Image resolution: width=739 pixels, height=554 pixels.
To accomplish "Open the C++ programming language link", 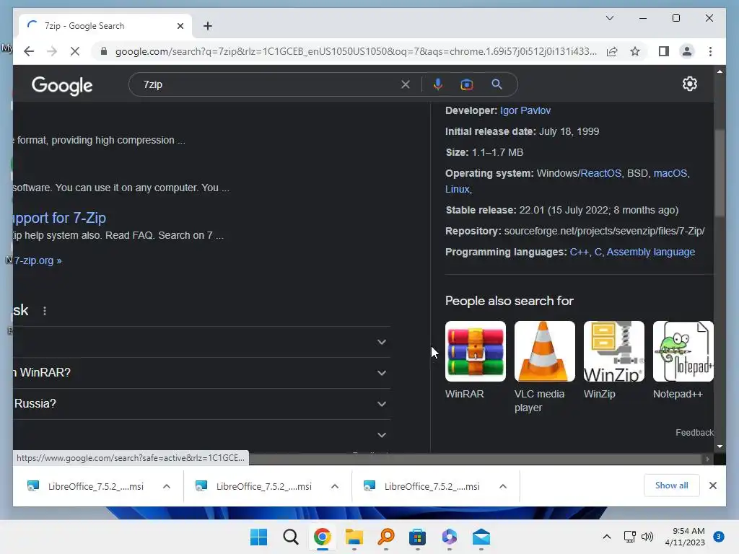I will [x=580, y=252].
